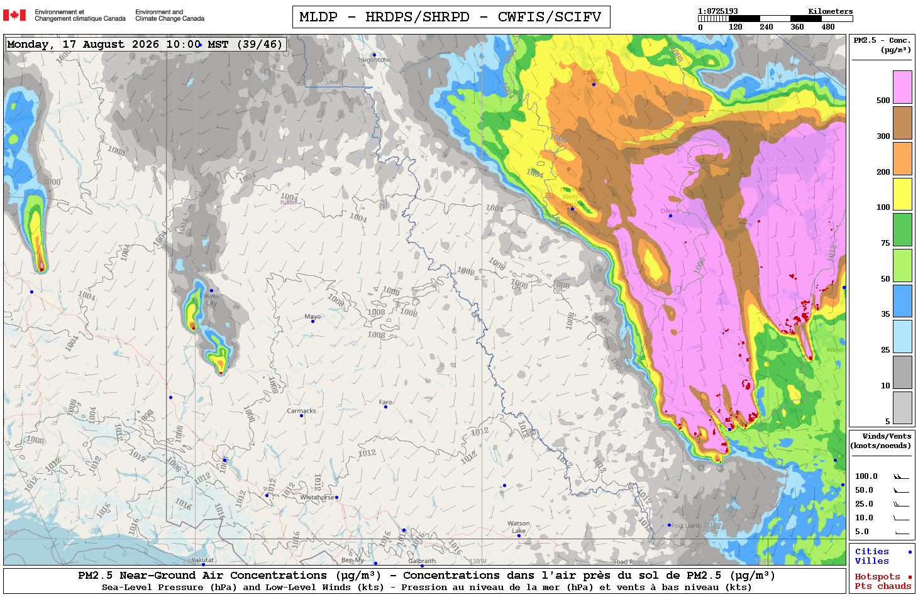Click the blue city dot below Carmacks
The width and height of the screenshot is (918, 597).
301,415
